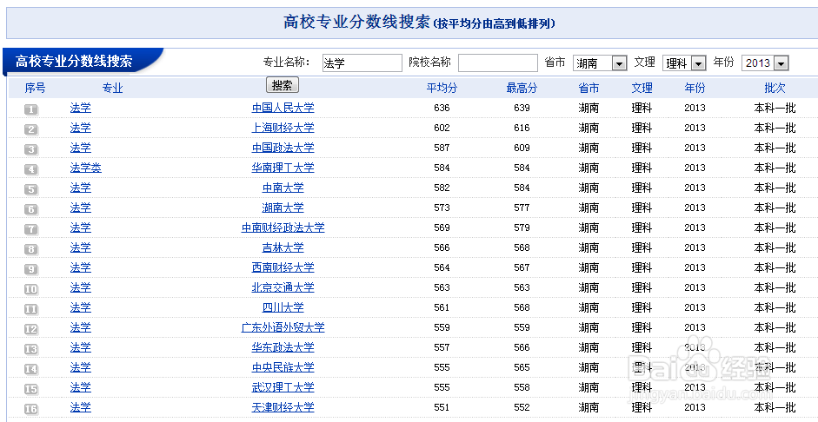Image resolution: width=818 pixels, height=422 pixels.
Task: Click rank number 3 badge icon
Action: tap(31, 149)
